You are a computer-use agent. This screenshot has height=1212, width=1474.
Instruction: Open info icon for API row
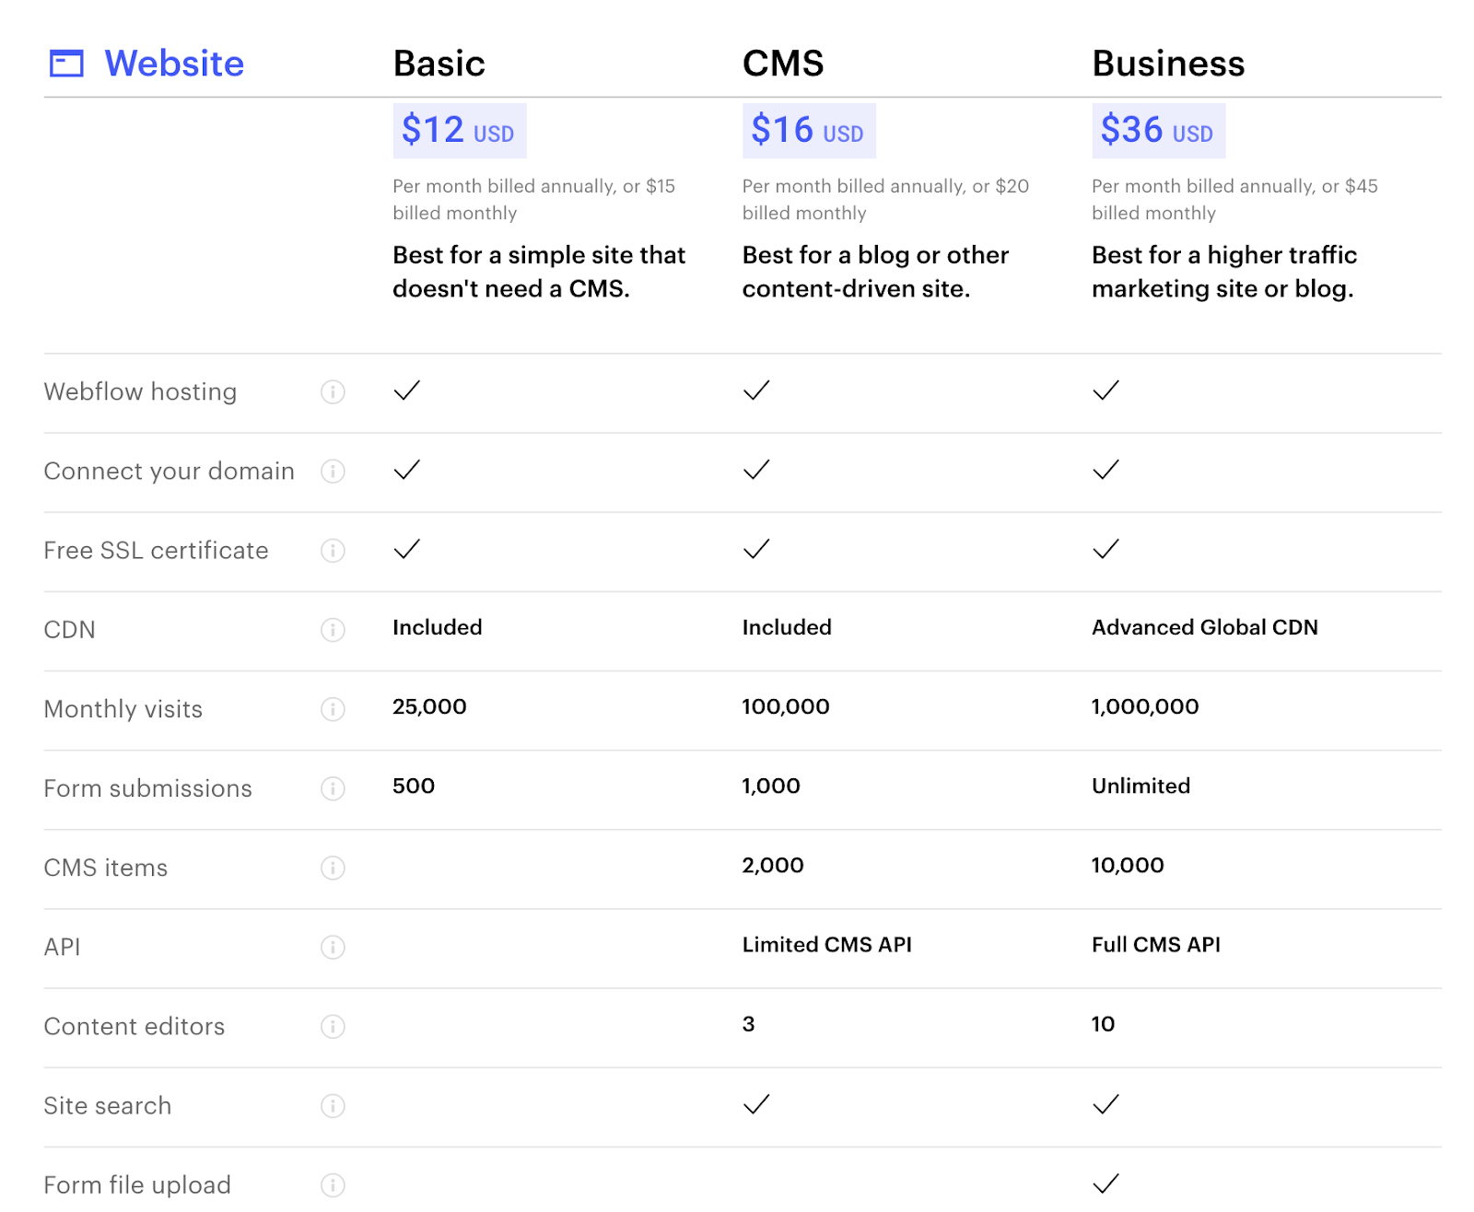[333, 947]
